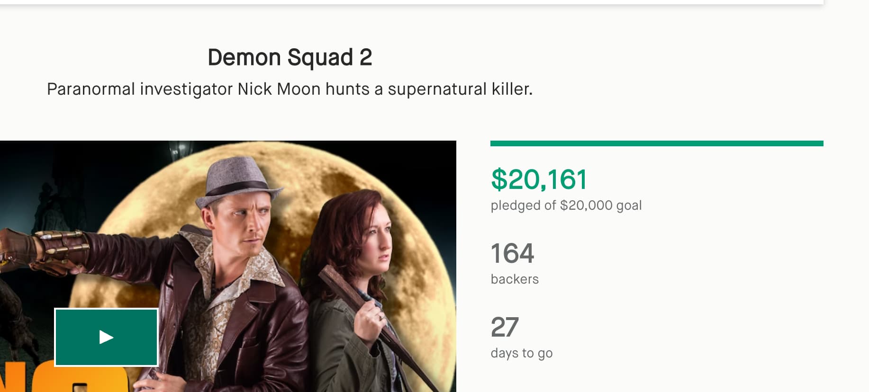Play the Demon Squad 2 project video
This screenshot has width=869, height=392.
(x=106, y=337)
